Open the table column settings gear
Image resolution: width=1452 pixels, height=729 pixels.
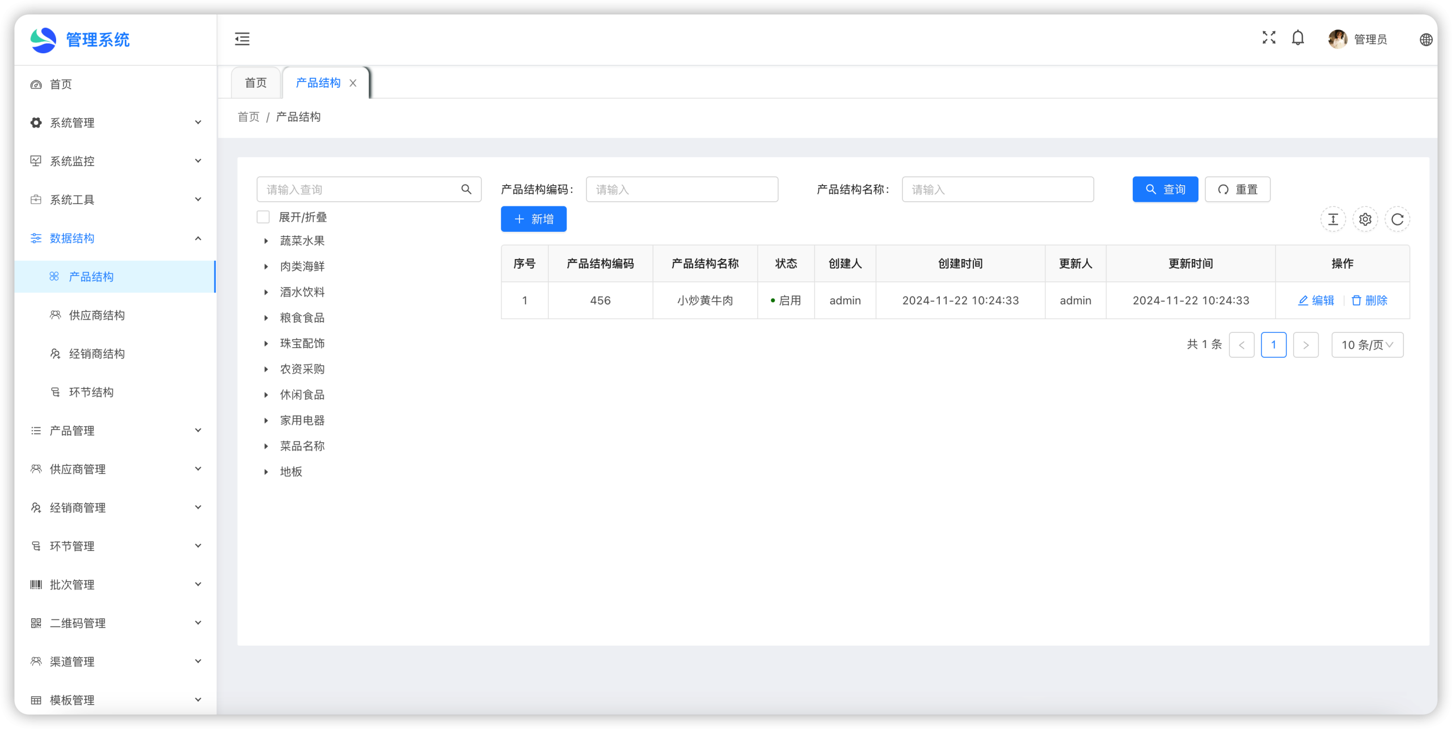1365,219
